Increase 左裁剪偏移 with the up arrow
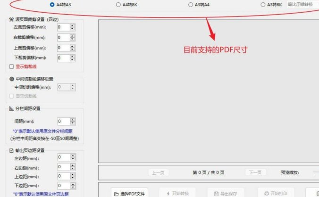This screenshot has width=319, height=197. [72, 25]
